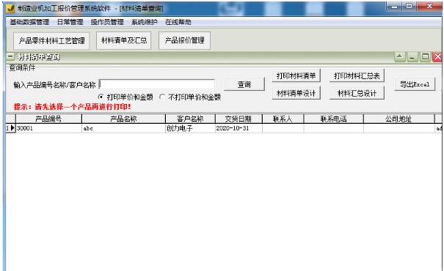
Task: Open 材料汇总设计 designer
Action: pos(357,93)
